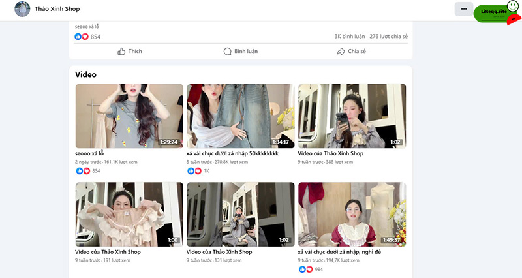Click the text 8 tuần trước · 270,8K lượt xem

click(x=217, y=162)
